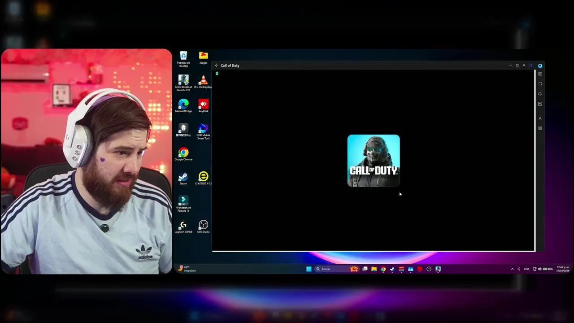Open the performance monitor icon in the emulator sidebar
Image resolution: width=574 pixels, height=323 pixels.
point(540,104)
